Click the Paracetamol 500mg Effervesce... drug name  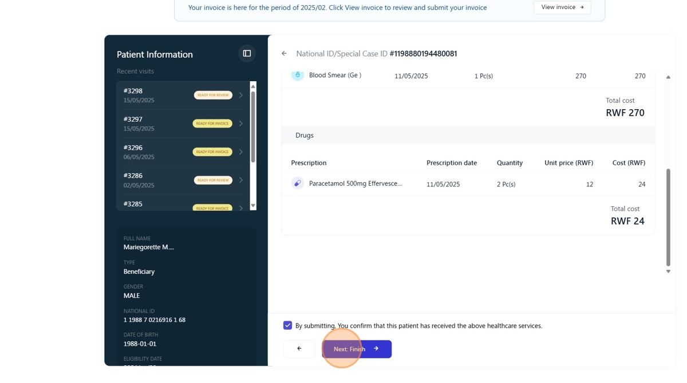356,183
